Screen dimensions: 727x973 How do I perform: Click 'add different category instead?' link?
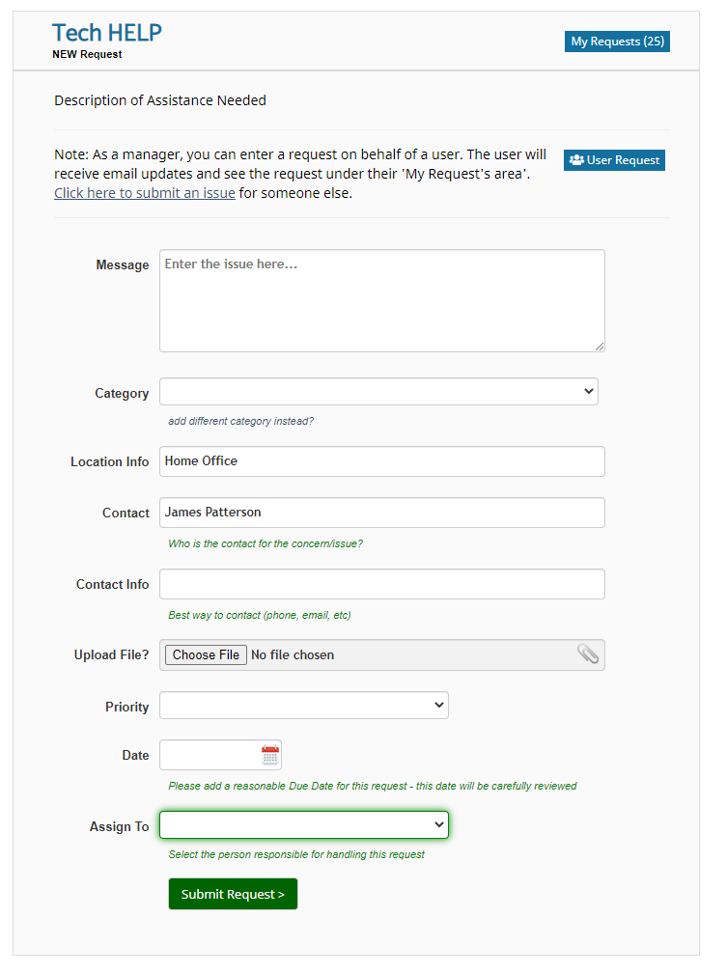click(x=240, y=421)
